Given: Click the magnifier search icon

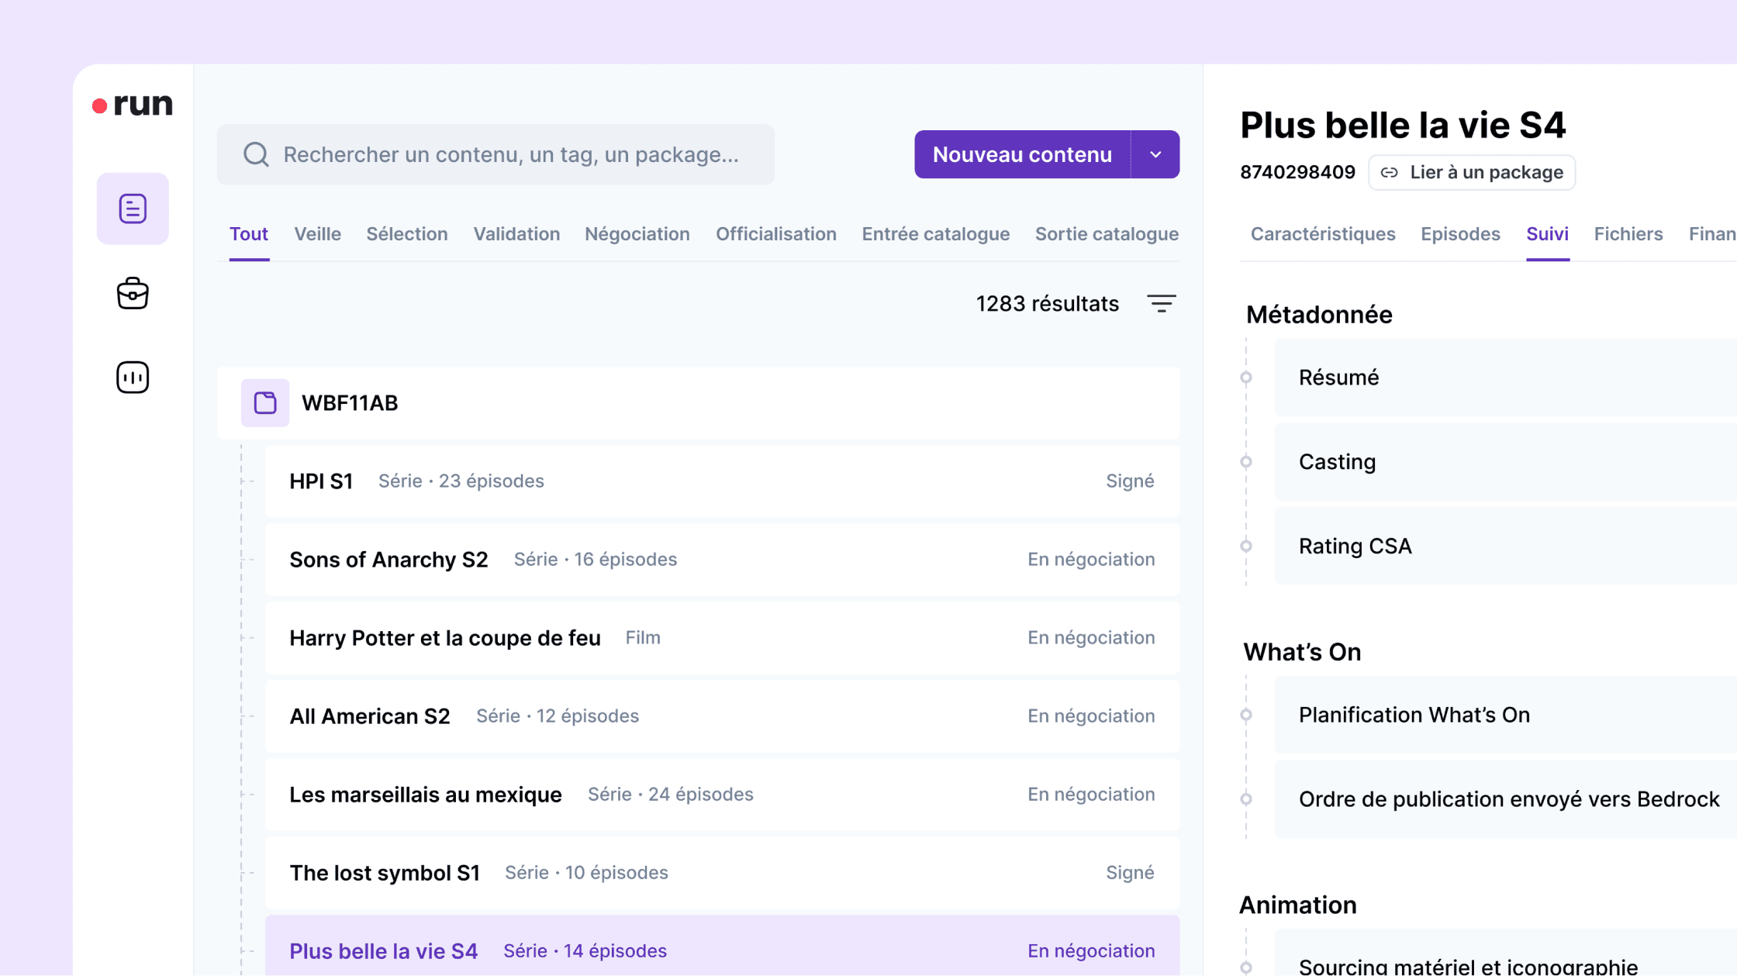Looking at the screenshot, I should pyautogui.click(x=256, y=154).
